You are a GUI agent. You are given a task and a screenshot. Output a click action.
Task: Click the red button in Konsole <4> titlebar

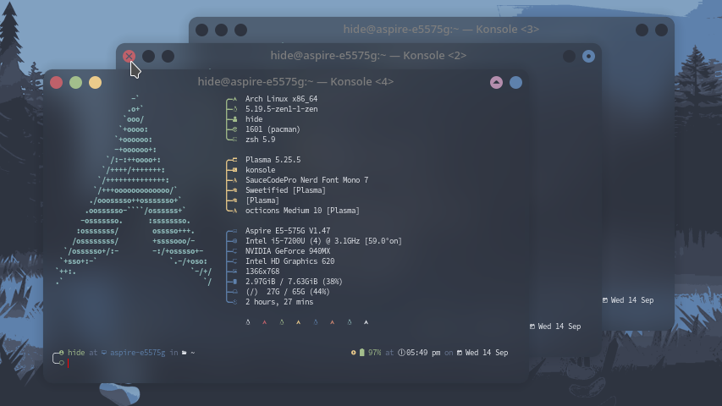click(x=56, y=82)
